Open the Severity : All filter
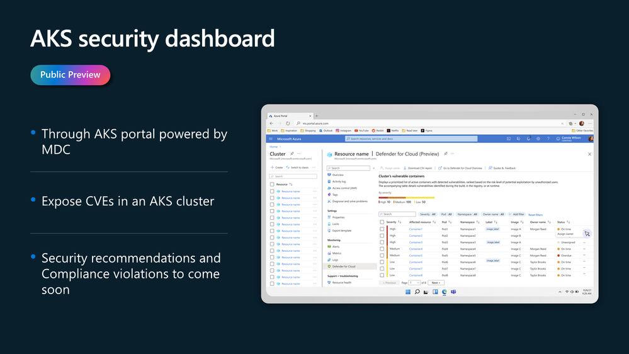The width and height of the screenshot is (629, 354). point(428,214)
